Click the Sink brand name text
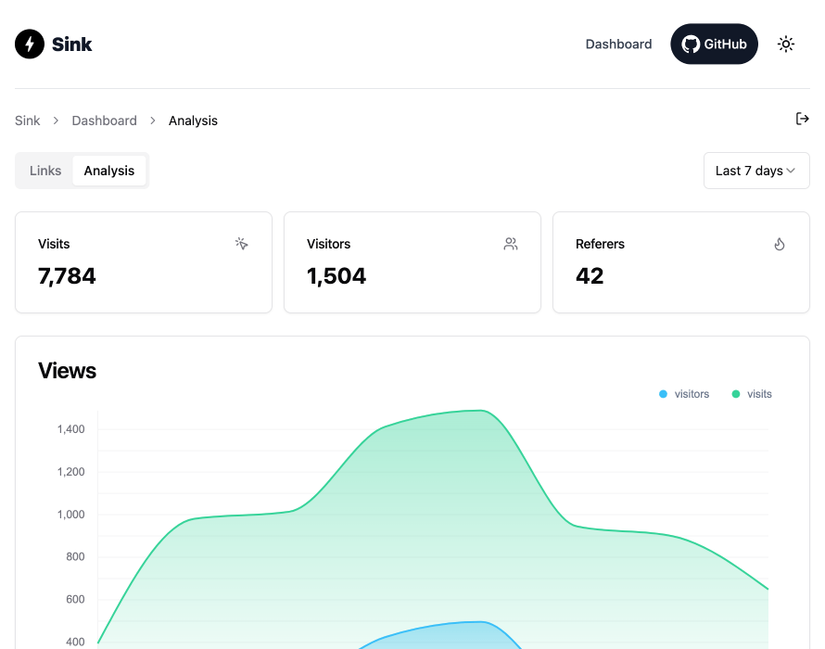Screen dimensions: 825x649 [x=72, y=44]
